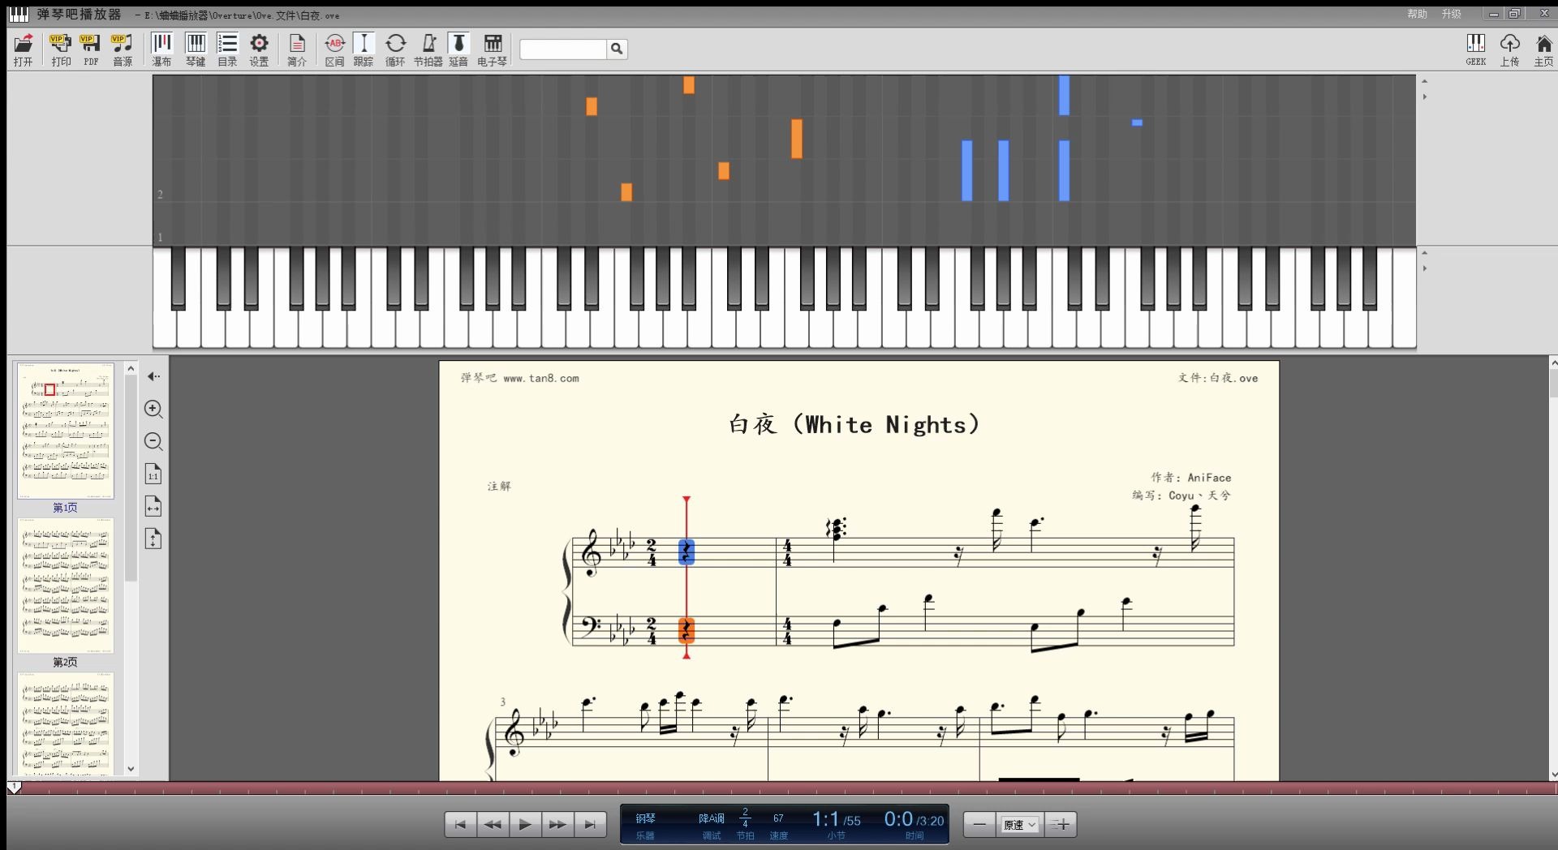This screenshot has width=1558, height=850.
Task: Click the score title 白夜 (White Nights)
Action: tap(854, 424)
